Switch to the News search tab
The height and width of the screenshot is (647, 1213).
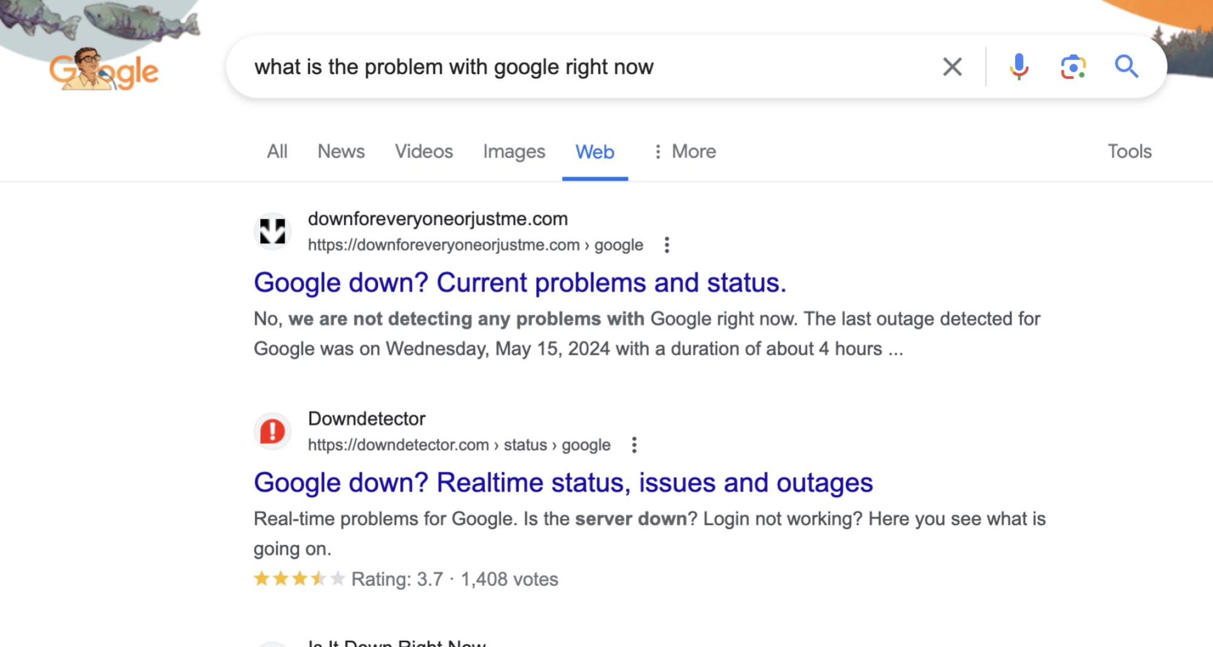click(x=341, y=152)
